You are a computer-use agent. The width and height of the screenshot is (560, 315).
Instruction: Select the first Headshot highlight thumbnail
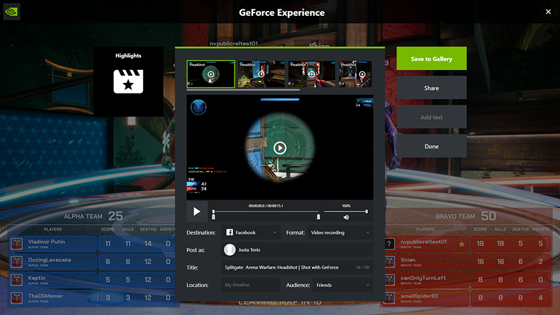pos(211,74)
